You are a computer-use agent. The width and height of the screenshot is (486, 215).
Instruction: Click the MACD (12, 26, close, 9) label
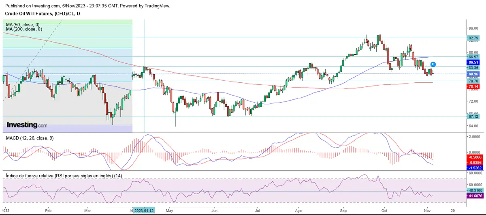30,138
